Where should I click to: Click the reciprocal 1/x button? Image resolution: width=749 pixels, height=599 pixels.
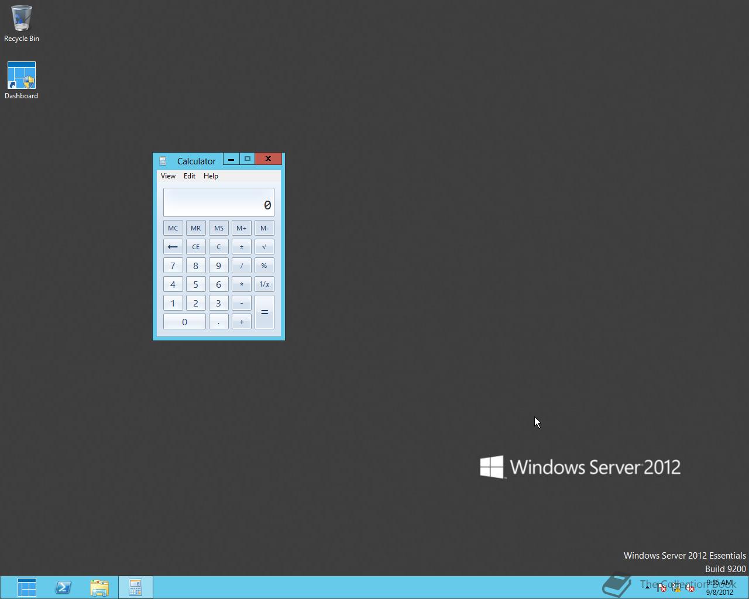264,284
